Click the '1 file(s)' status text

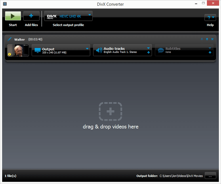pyautogui.click(x=10, y=176)
